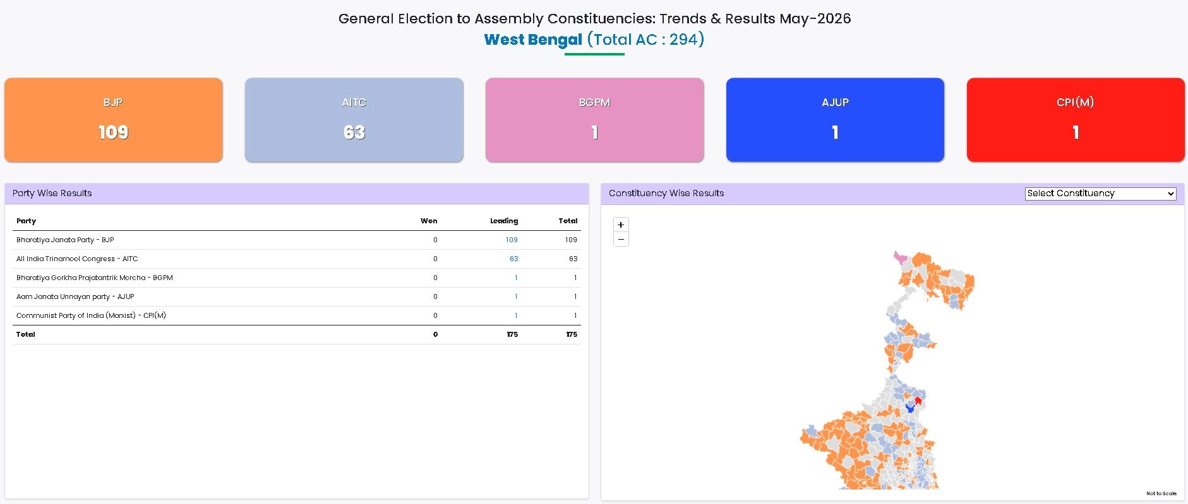Click the 'Total' column header
The width and height of the screenshot is (1188, 504).
point(568,221)
